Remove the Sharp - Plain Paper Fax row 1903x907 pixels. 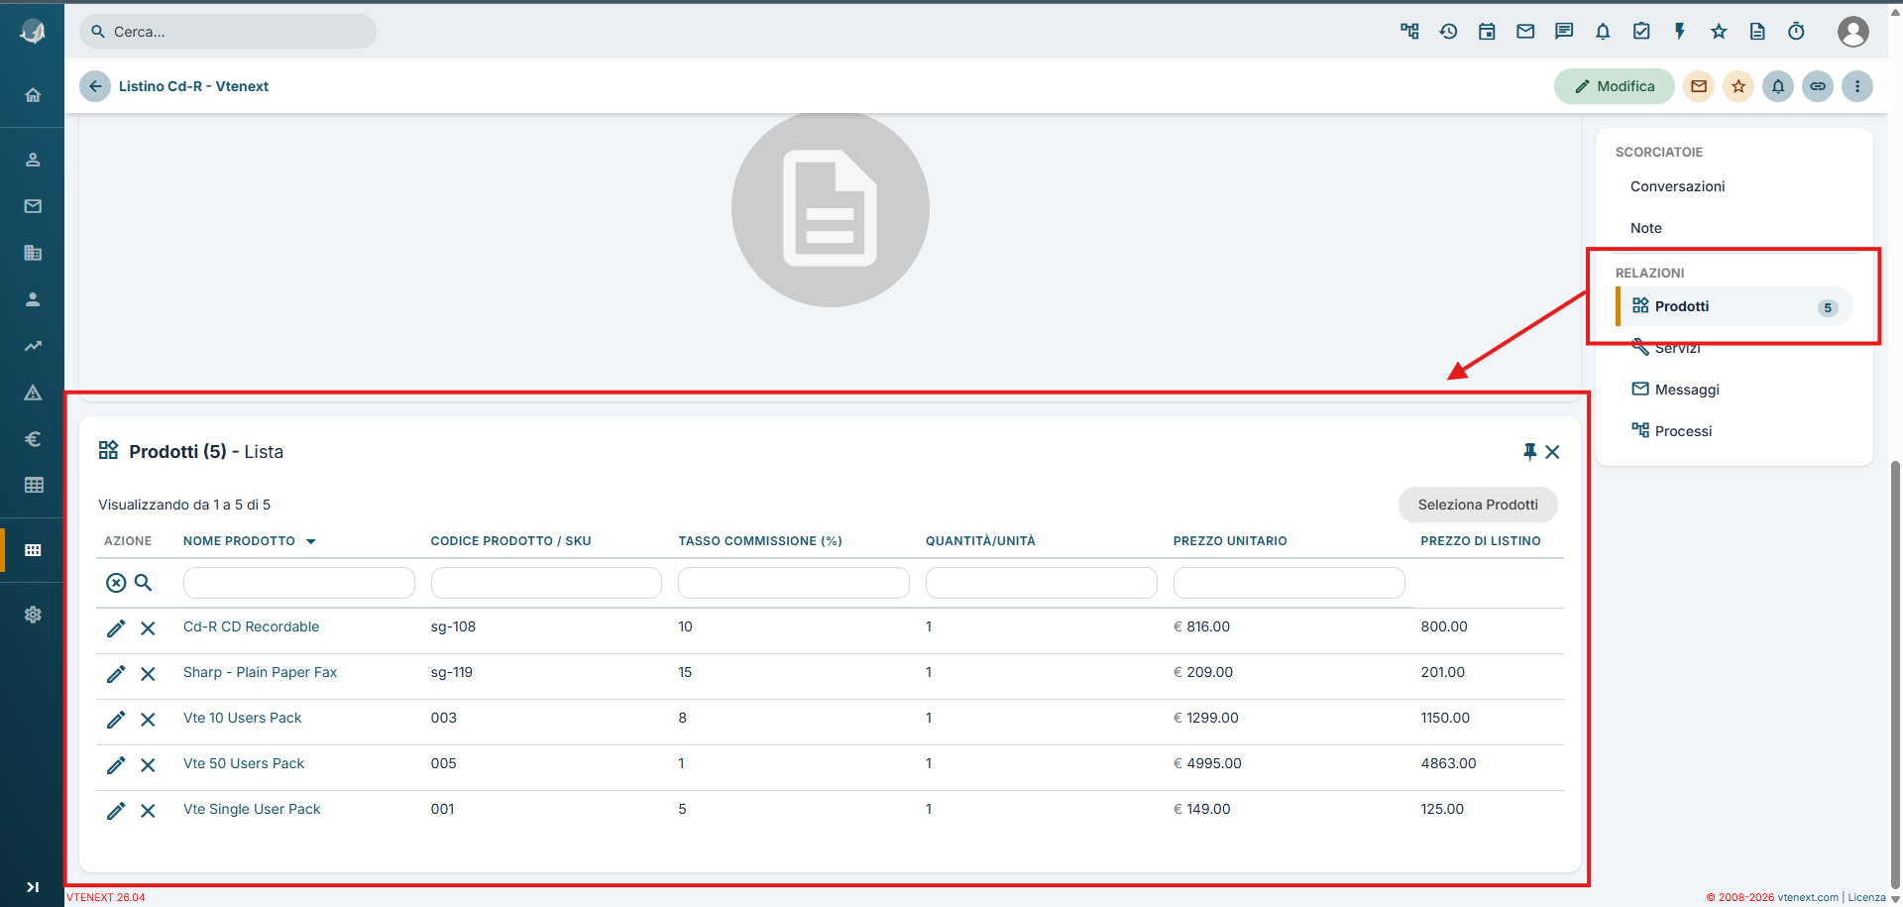(x=148, y=674)
